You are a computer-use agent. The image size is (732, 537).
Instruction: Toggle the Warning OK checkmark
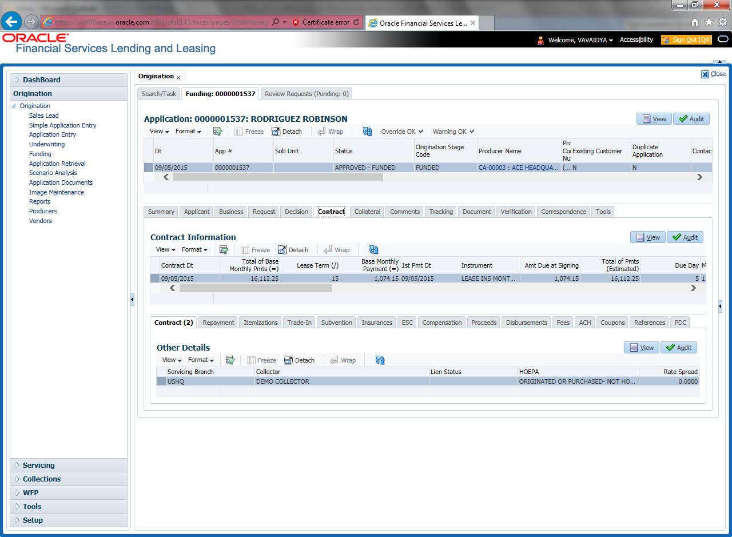coord(472,132)
